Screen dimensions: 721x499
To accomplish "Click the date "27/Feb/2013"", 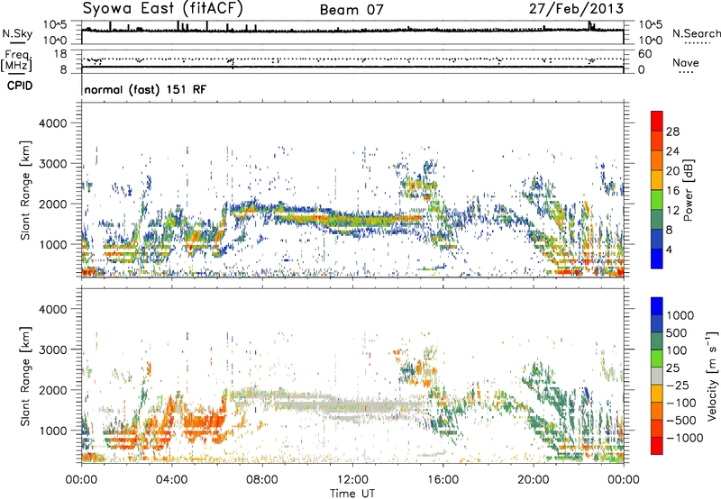I will coord(576,8).
